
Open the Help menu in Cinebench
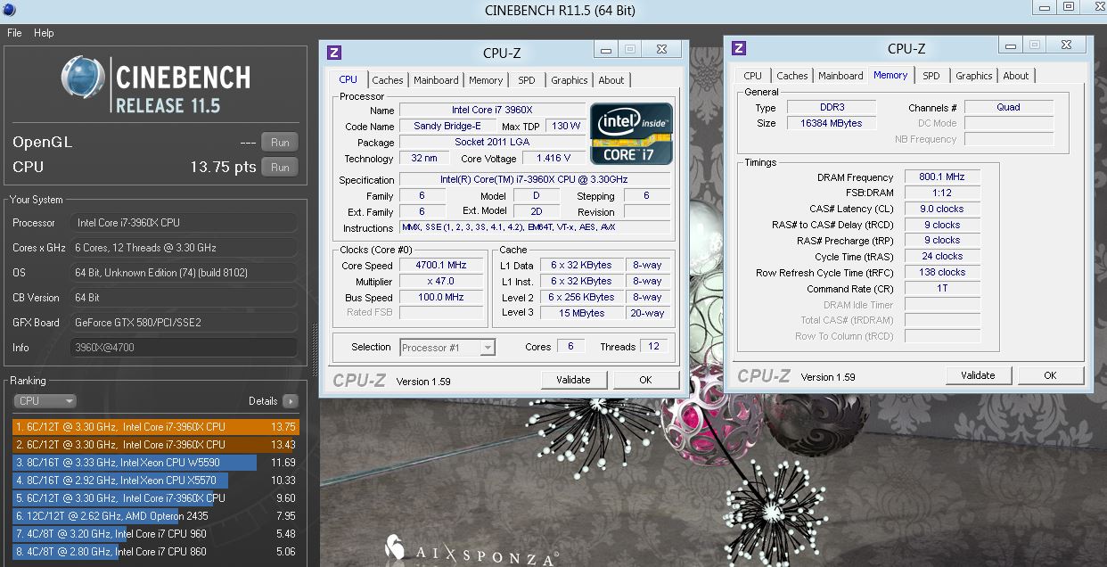point(44,33)
